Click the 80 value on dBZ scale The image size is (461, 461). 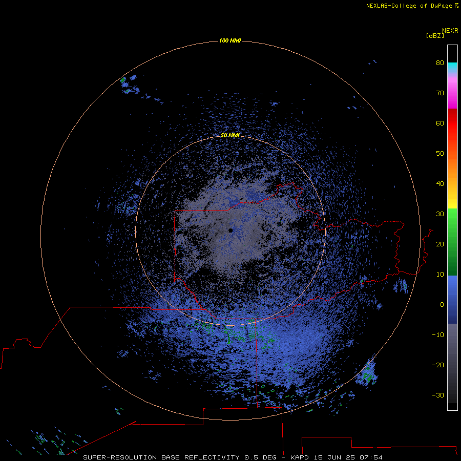coord(440,63)
